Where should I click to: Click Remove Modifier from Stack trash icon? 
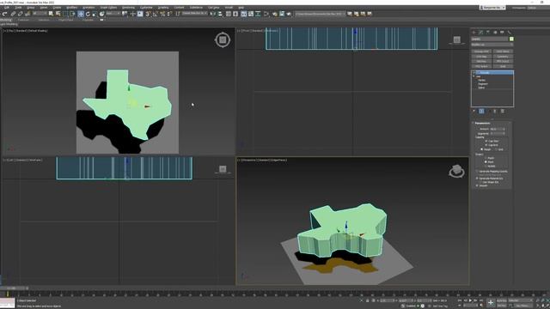coord(495,111)
